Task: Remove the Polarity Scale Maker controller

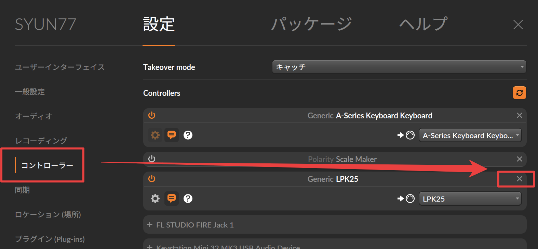Action: tap(519, 159)
